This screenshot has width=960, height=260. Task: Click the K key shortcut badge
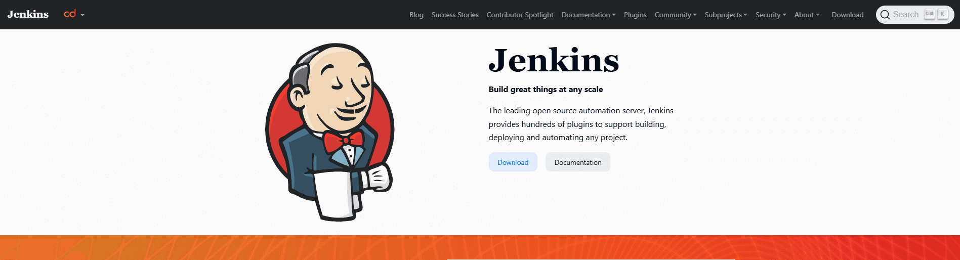(942, 14)
